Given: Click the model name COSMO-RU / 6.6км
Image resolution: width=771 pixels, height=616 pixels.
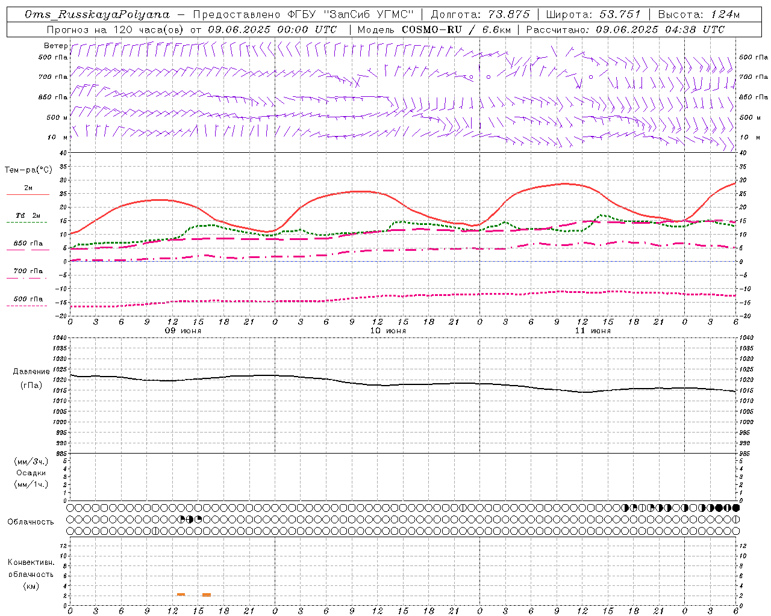Looking at the screenshot, I should pyautogui.click(x=456, y=29).
